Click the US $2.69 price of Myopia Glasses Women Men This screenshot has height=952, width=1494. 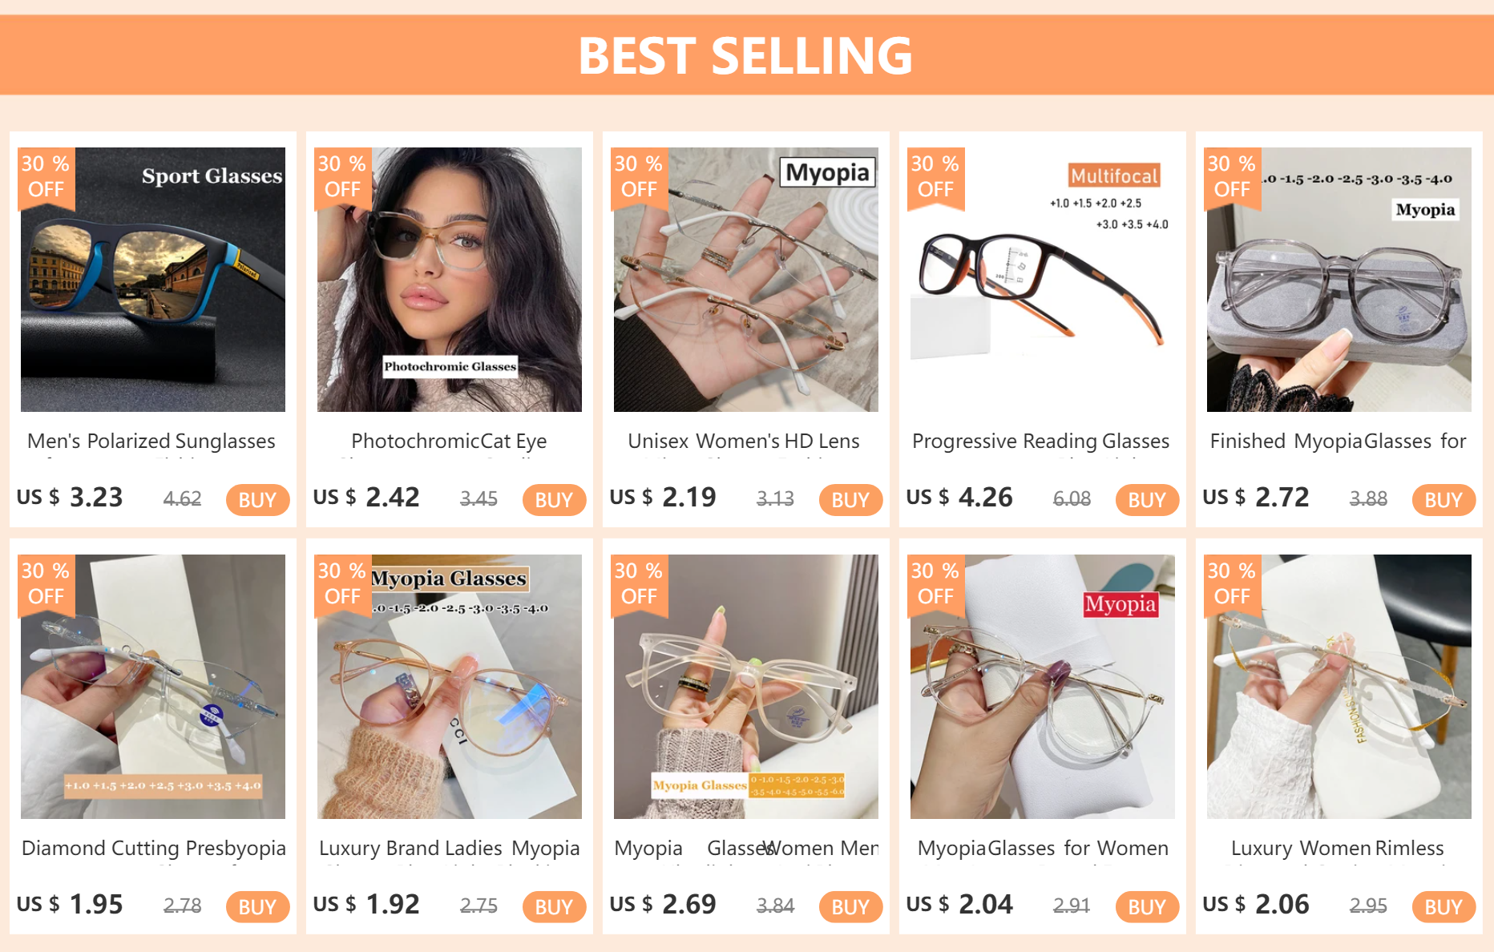coord(663,904)
